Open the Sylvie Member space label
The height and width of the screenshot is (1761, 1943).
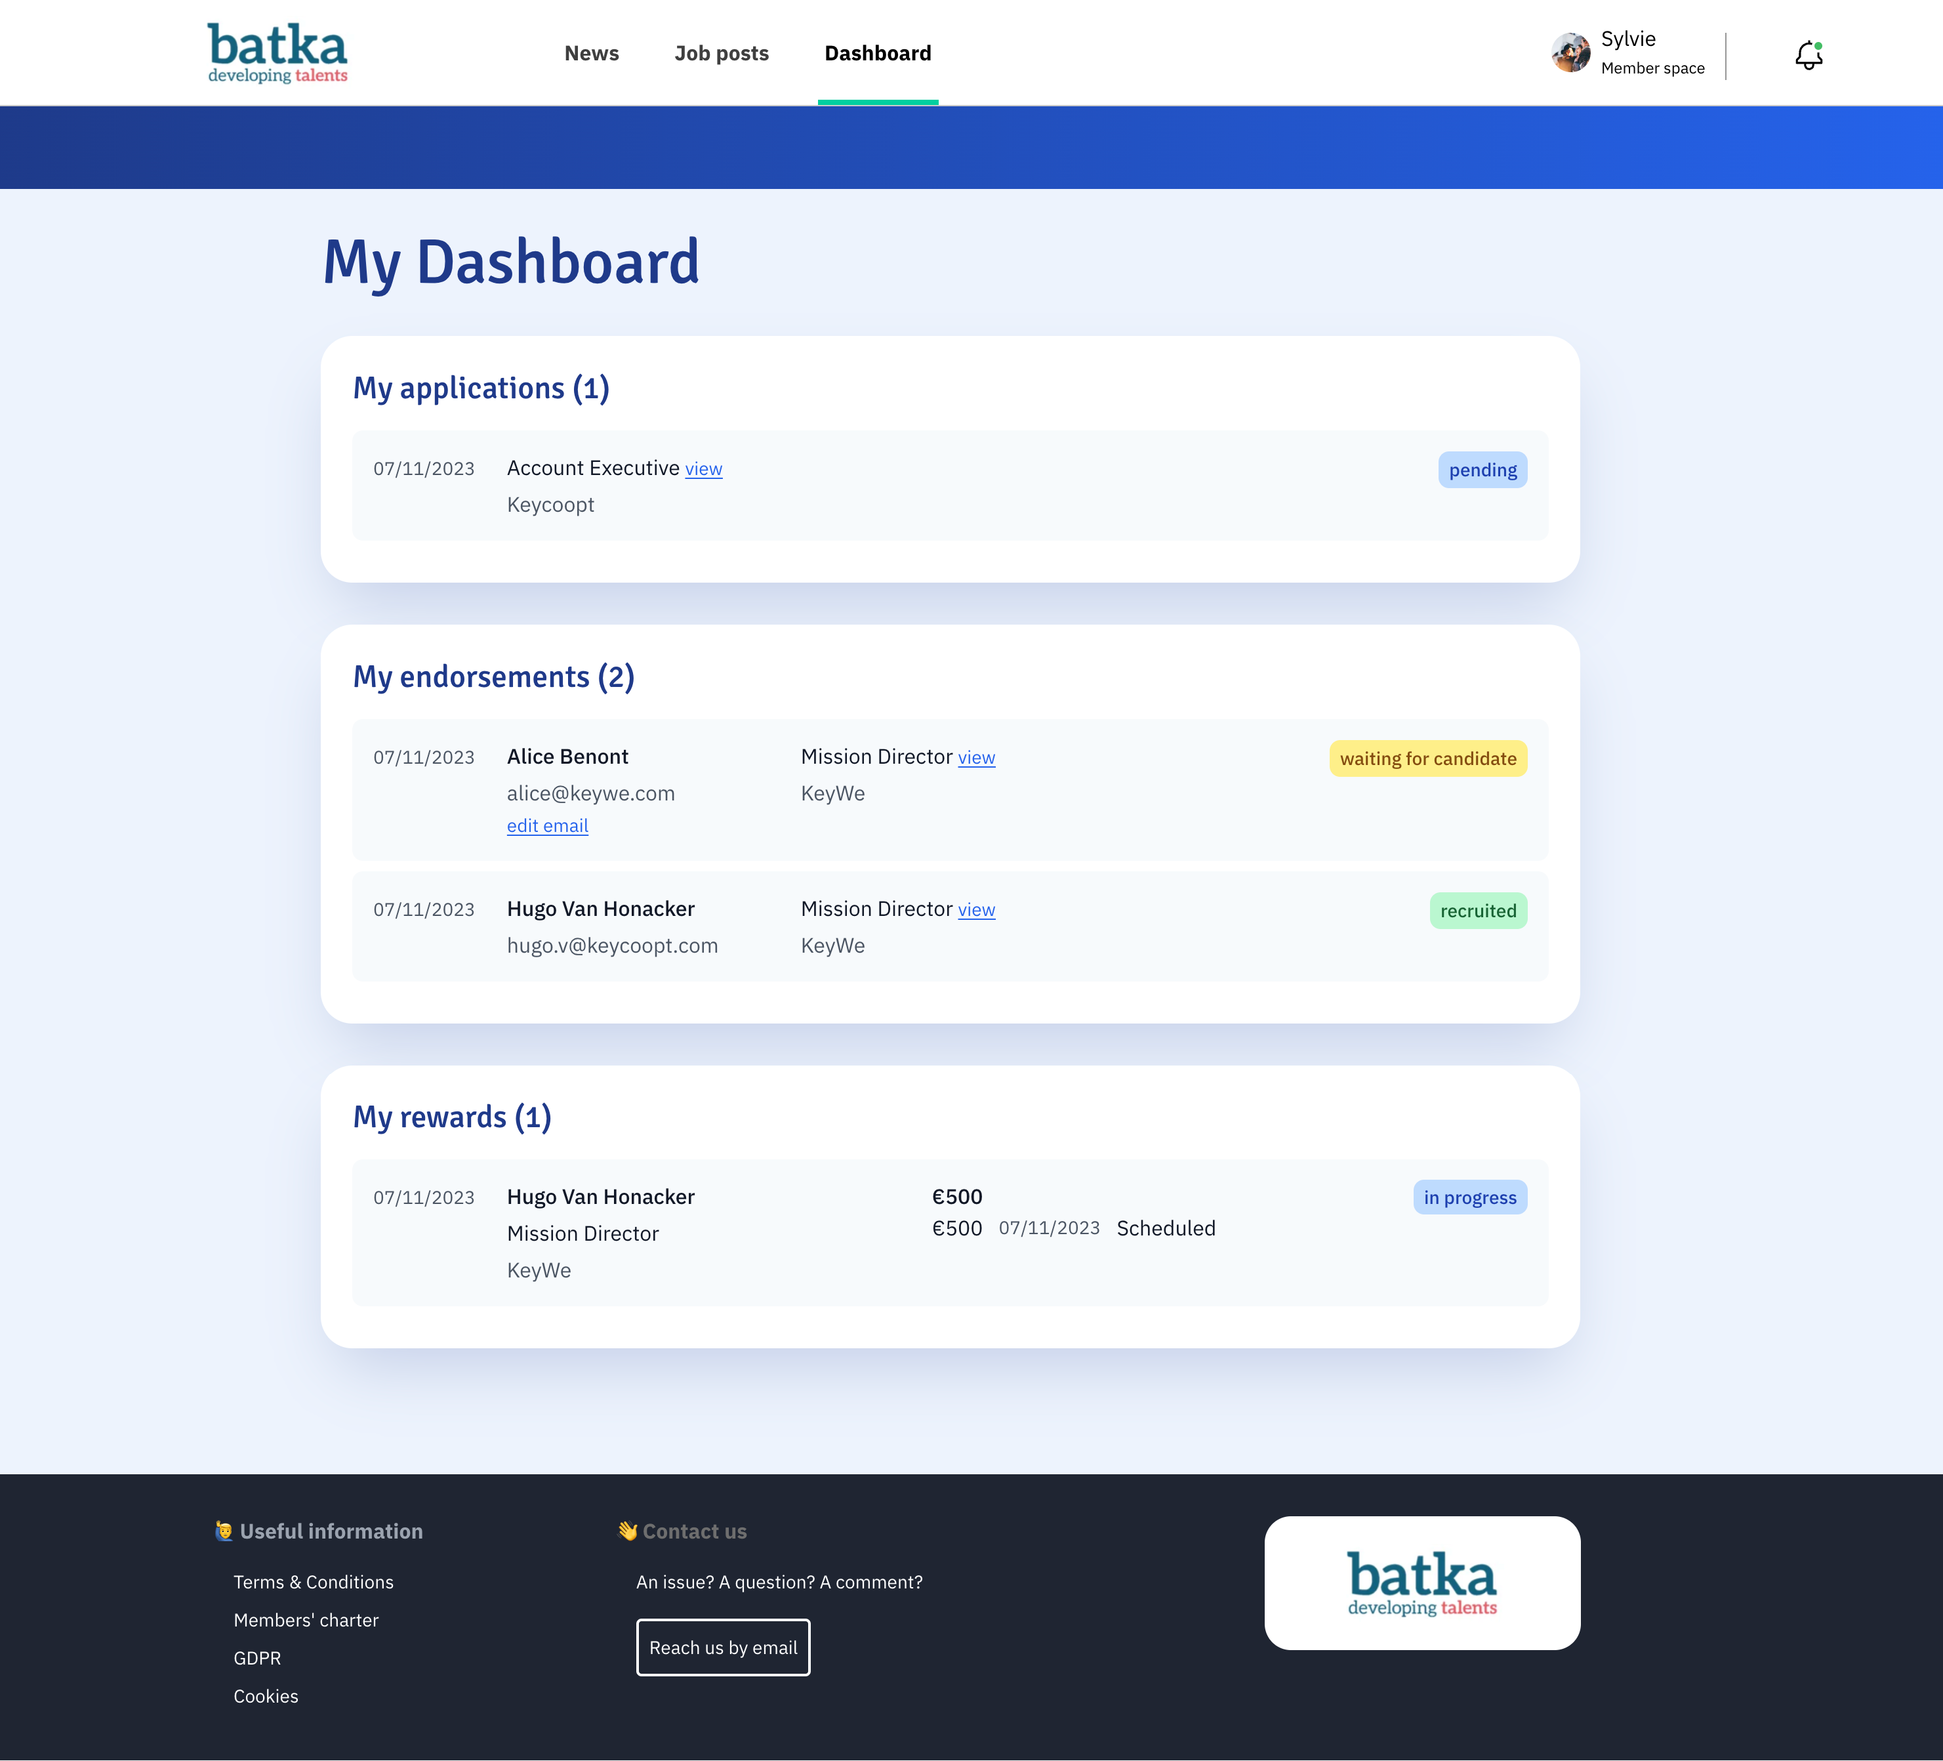point(1651,53)
